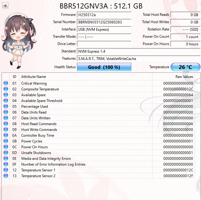Click the Controller Busy Time status orb
Viewport: 201px width, 200px height.
click(x=6, y=135)
